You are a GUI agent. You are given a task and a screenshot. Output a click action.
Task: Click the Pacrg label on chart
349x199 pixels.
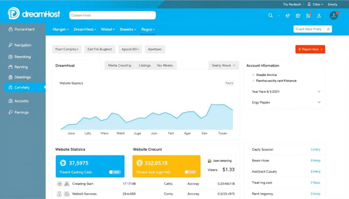[x=229, y=83]
